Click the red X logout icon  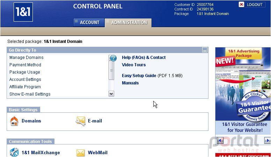point(241,5)
